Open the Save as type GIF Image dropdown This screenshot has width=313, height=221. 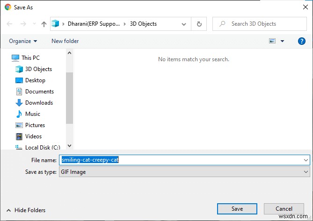tap(184, 172)
